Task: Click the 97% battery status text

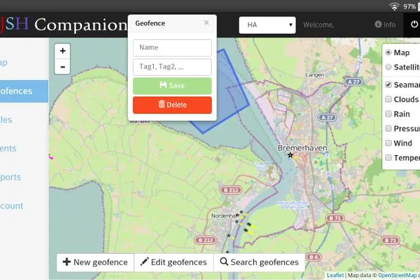Action: pos(410,6)
